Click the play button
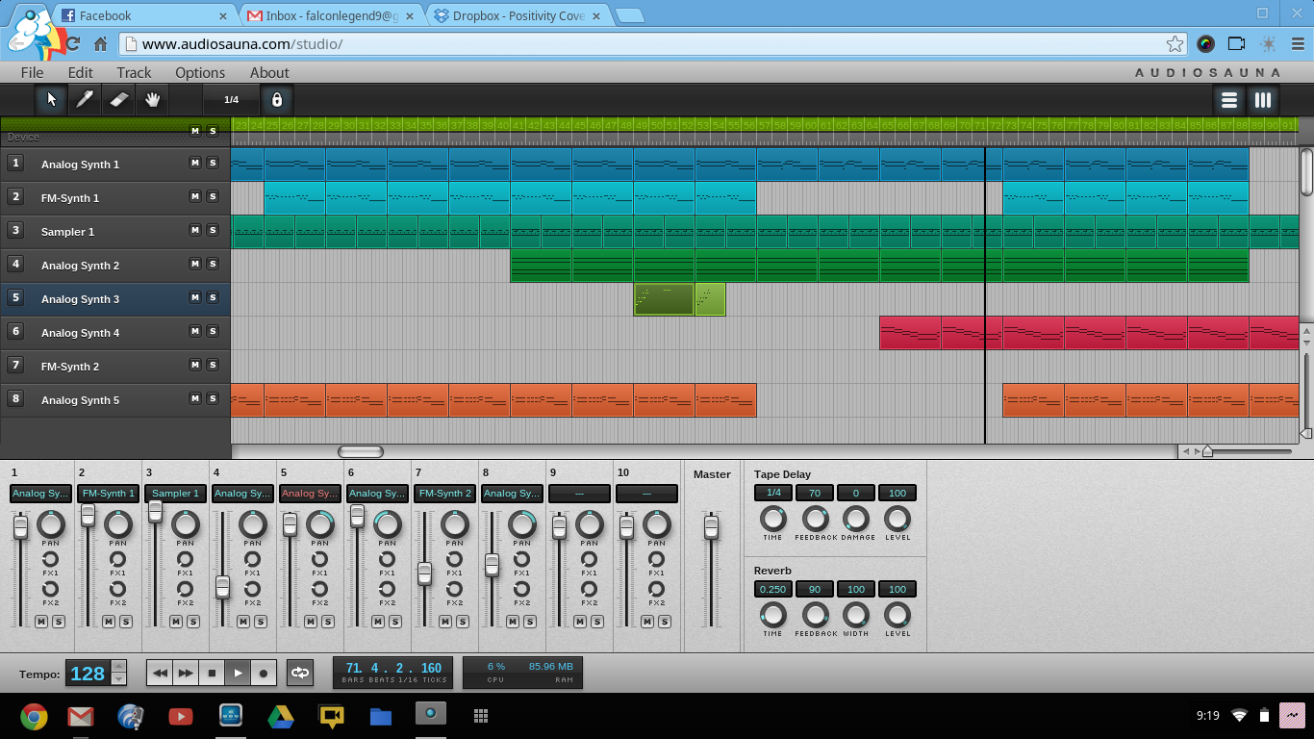Screen dimensions: 1314x739 click(x=238, y=673)
